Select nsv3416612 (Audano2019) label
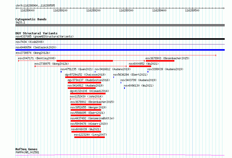This screenshot has height=158, width=232. [x=113, y=69]
